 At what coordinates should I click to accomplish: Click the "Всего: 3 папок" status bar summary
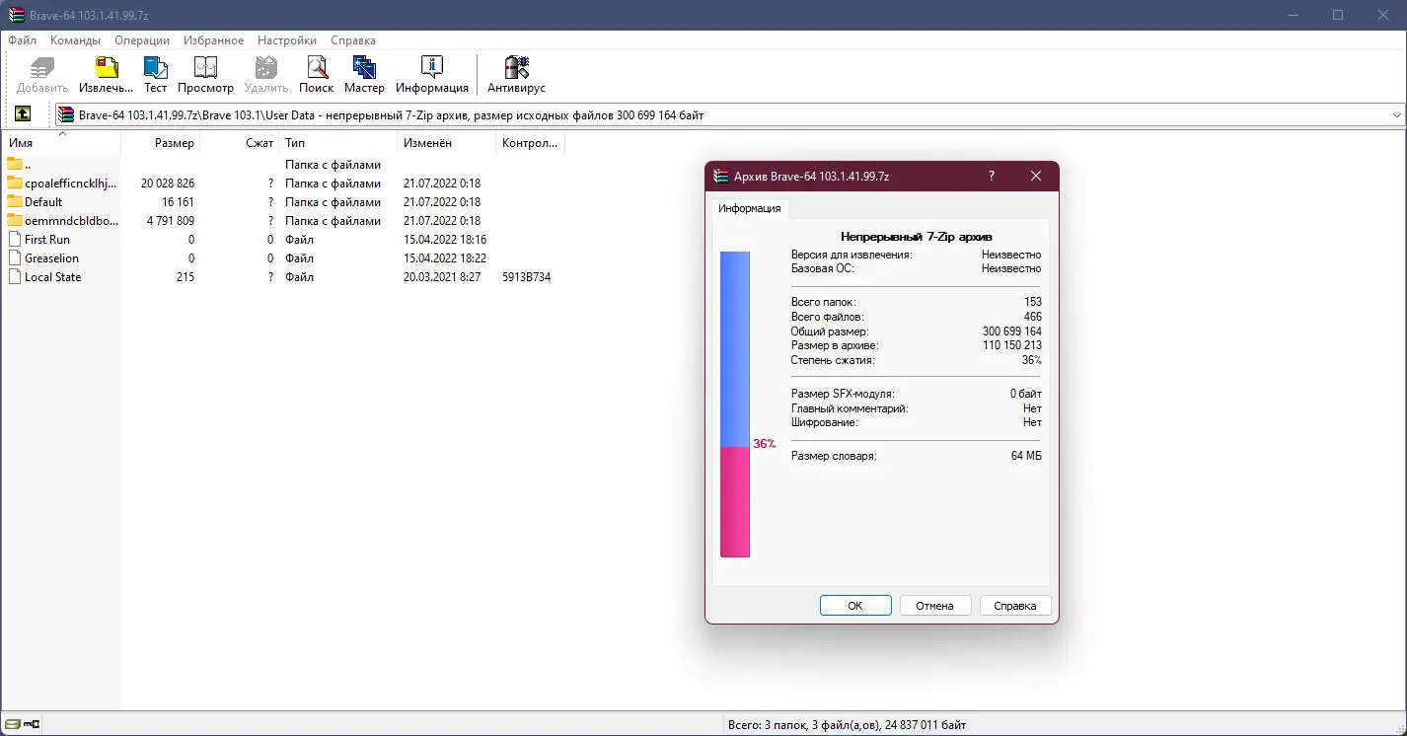(846, 725)
